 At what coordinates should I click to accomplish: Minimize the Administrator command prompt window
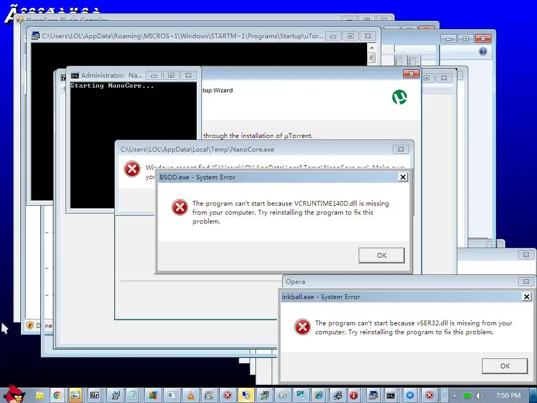(x=154, y=76)
